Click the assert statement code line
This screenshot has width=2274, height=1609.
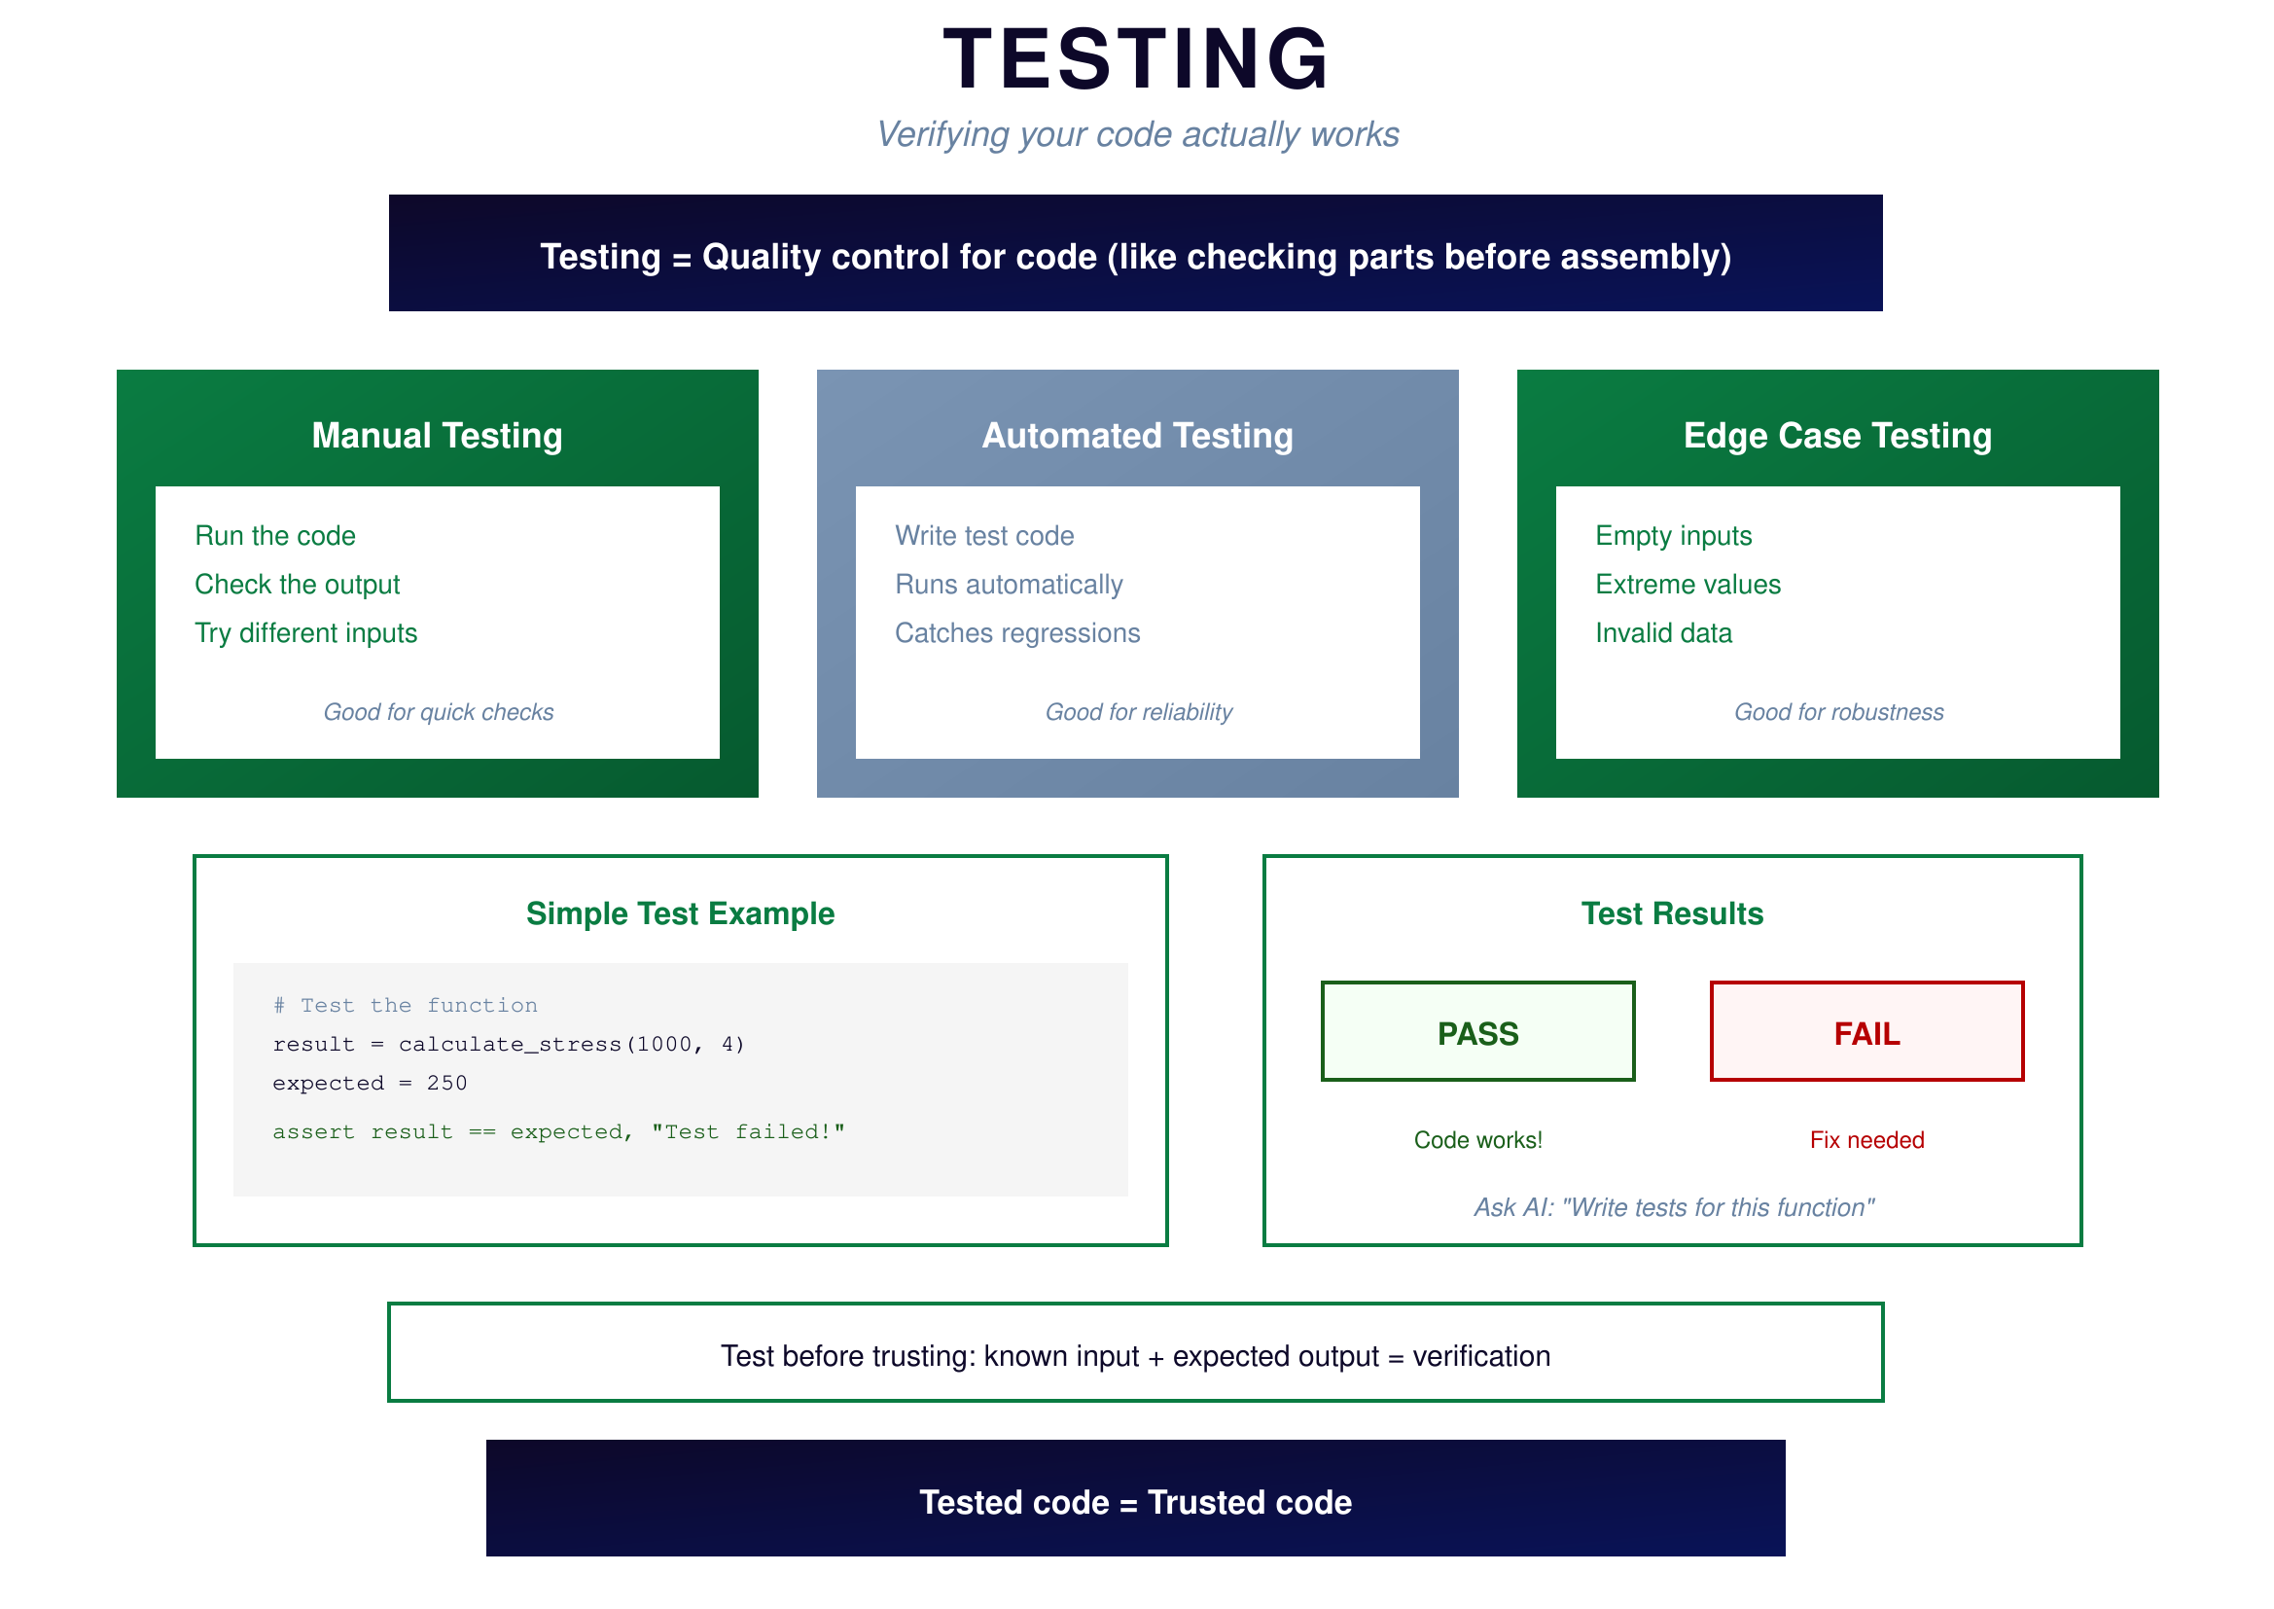click(x=558, y=1131)
